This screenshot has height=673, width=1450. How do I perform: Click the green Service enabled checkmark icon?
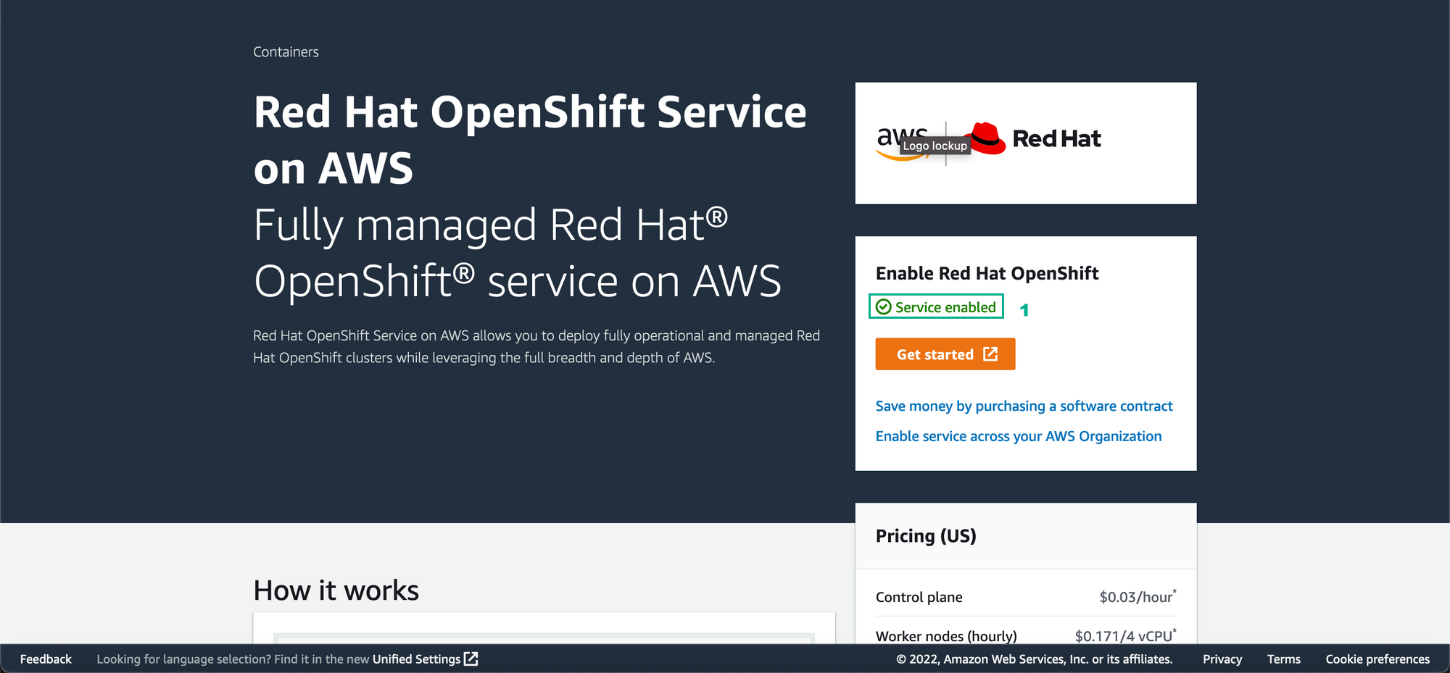(x=883, y=307)
